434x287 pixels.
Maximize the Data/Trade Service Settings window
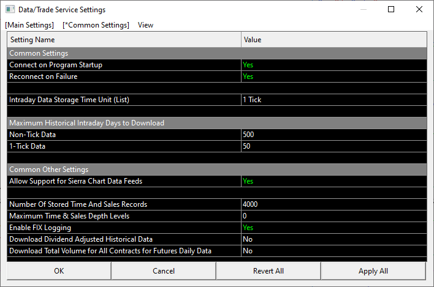[391, 9]
